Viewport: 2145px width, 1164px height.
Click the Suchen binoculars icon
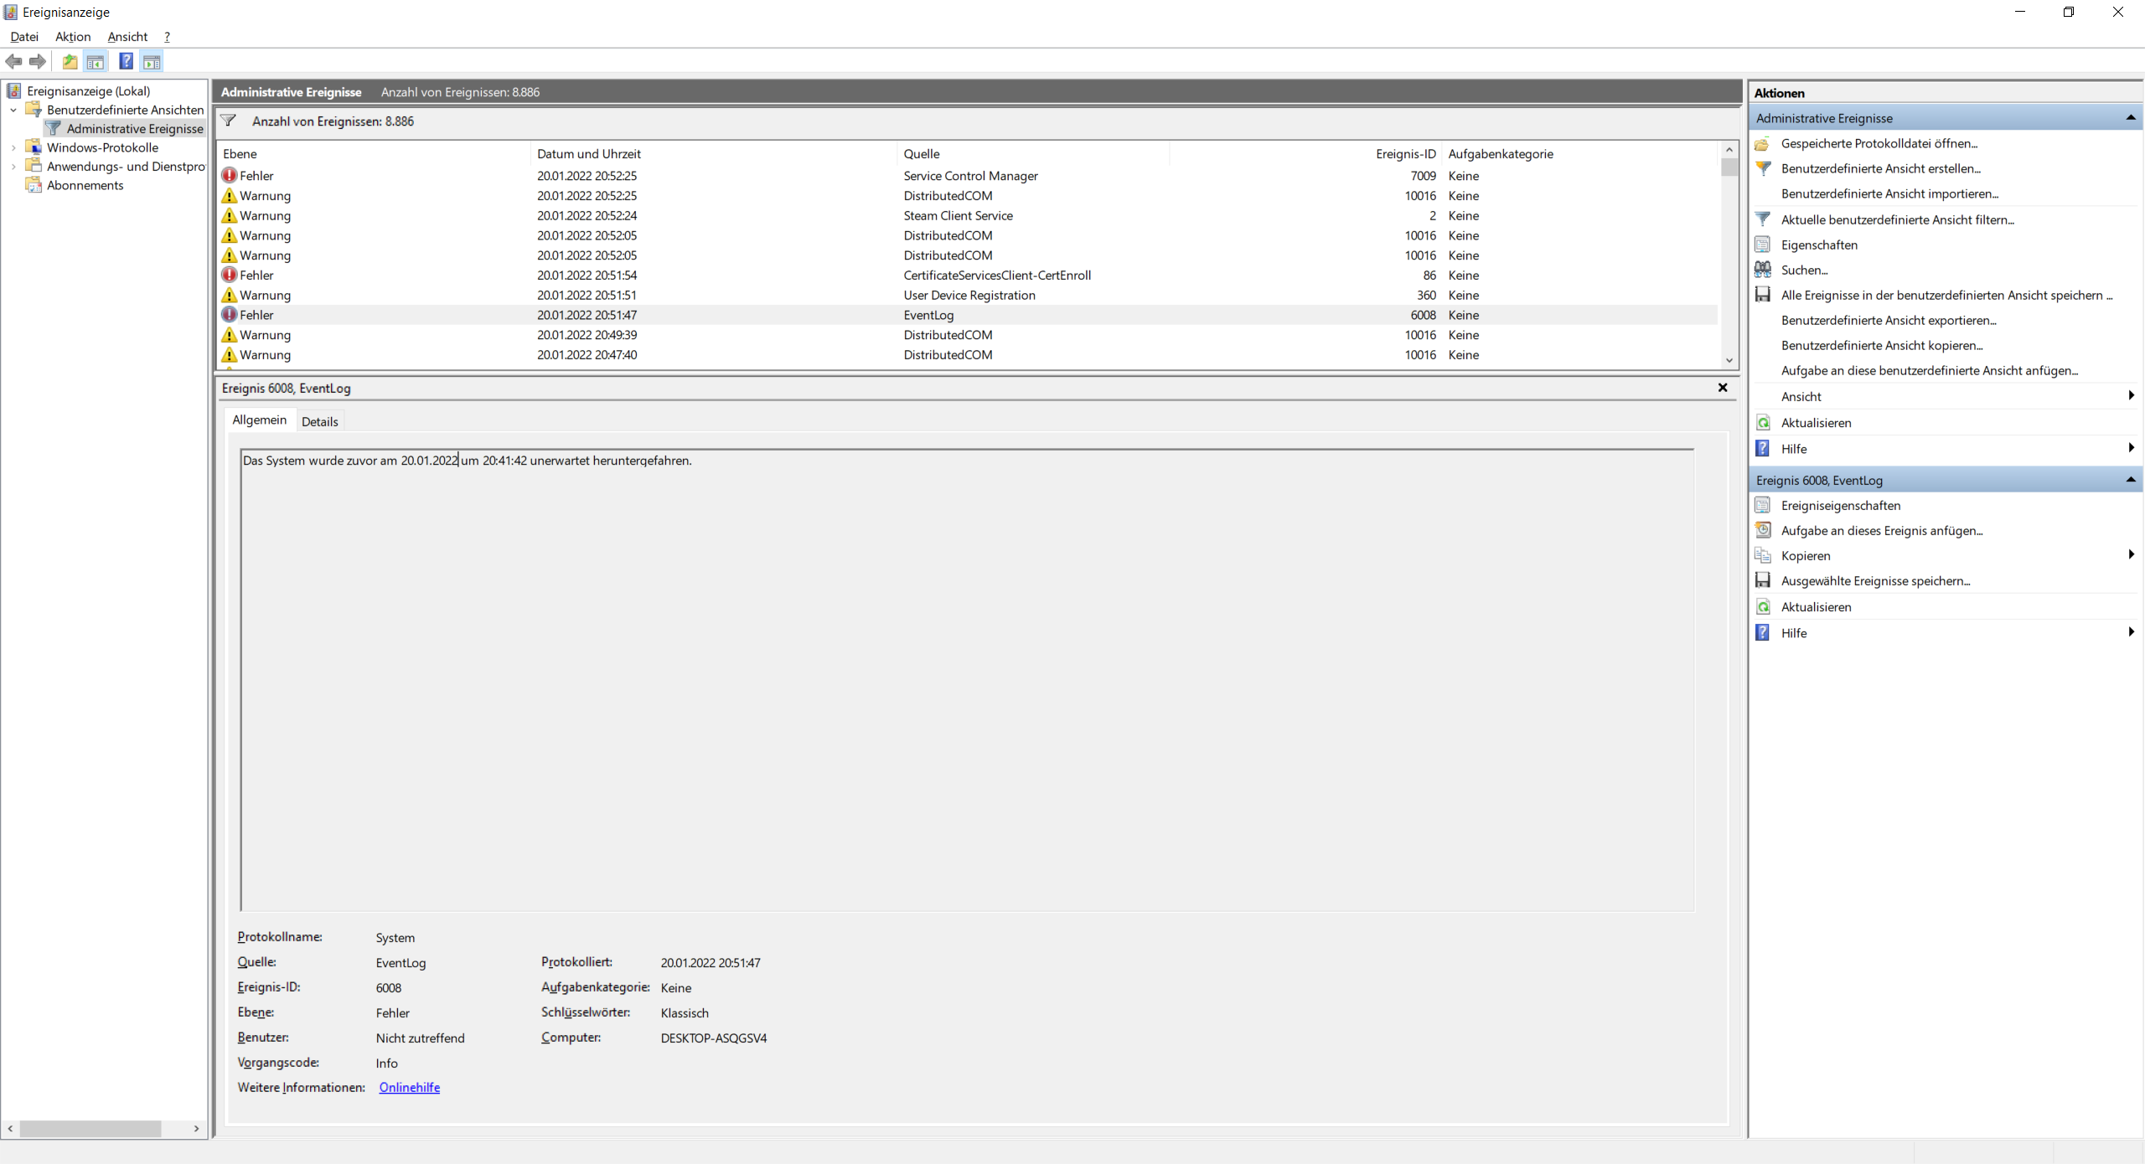1763,270
